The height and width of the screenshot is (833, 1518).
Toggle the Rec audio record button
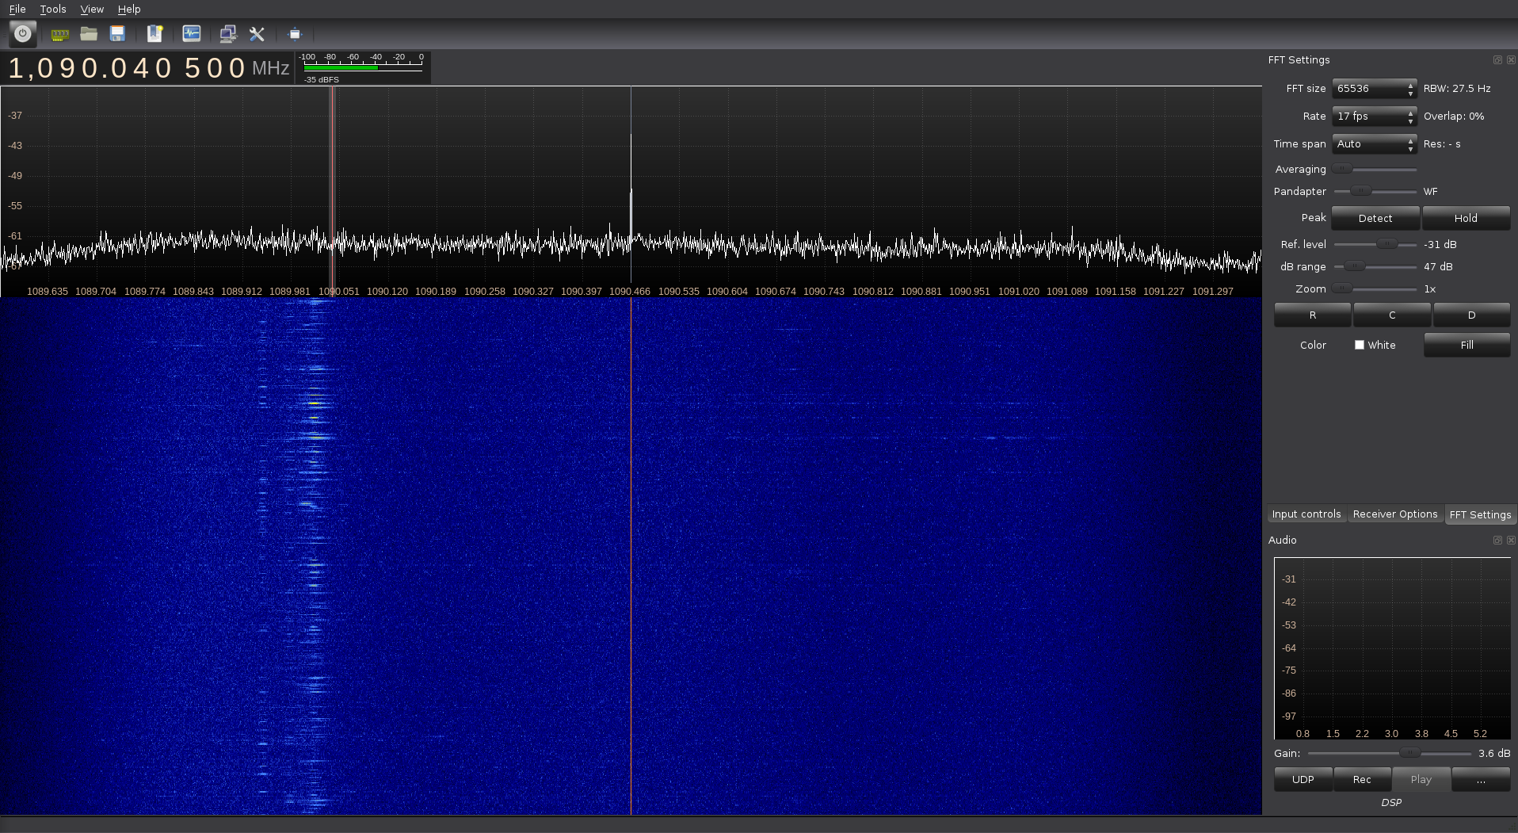coord(1362,779)
